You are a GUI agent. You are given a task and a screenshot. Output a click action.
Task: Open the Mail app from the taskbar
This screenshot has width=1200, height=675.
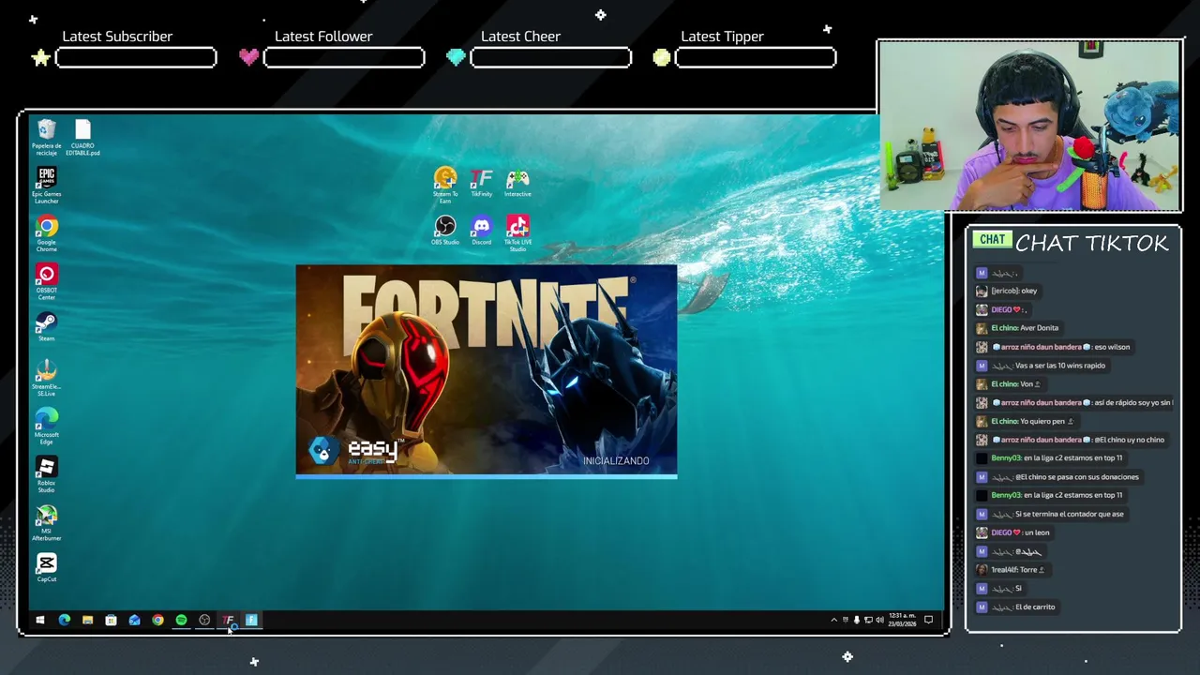[x=134, y=620]
